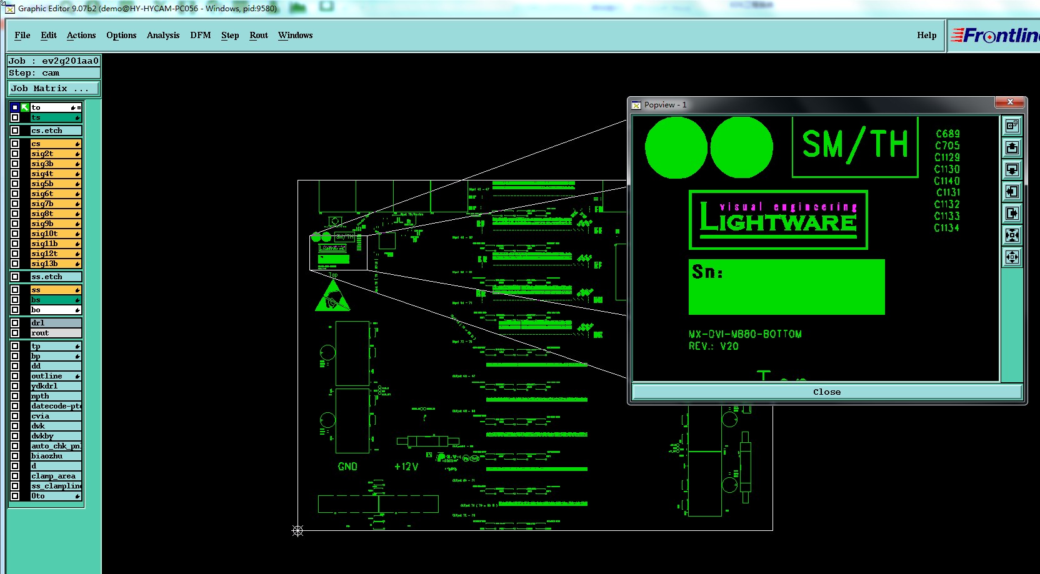The height and width of the screenshot is (574, 1040).
Task: Click the Popview copy-to-main-view icon
Action: pyautogui.click(x=1012, y=126)
